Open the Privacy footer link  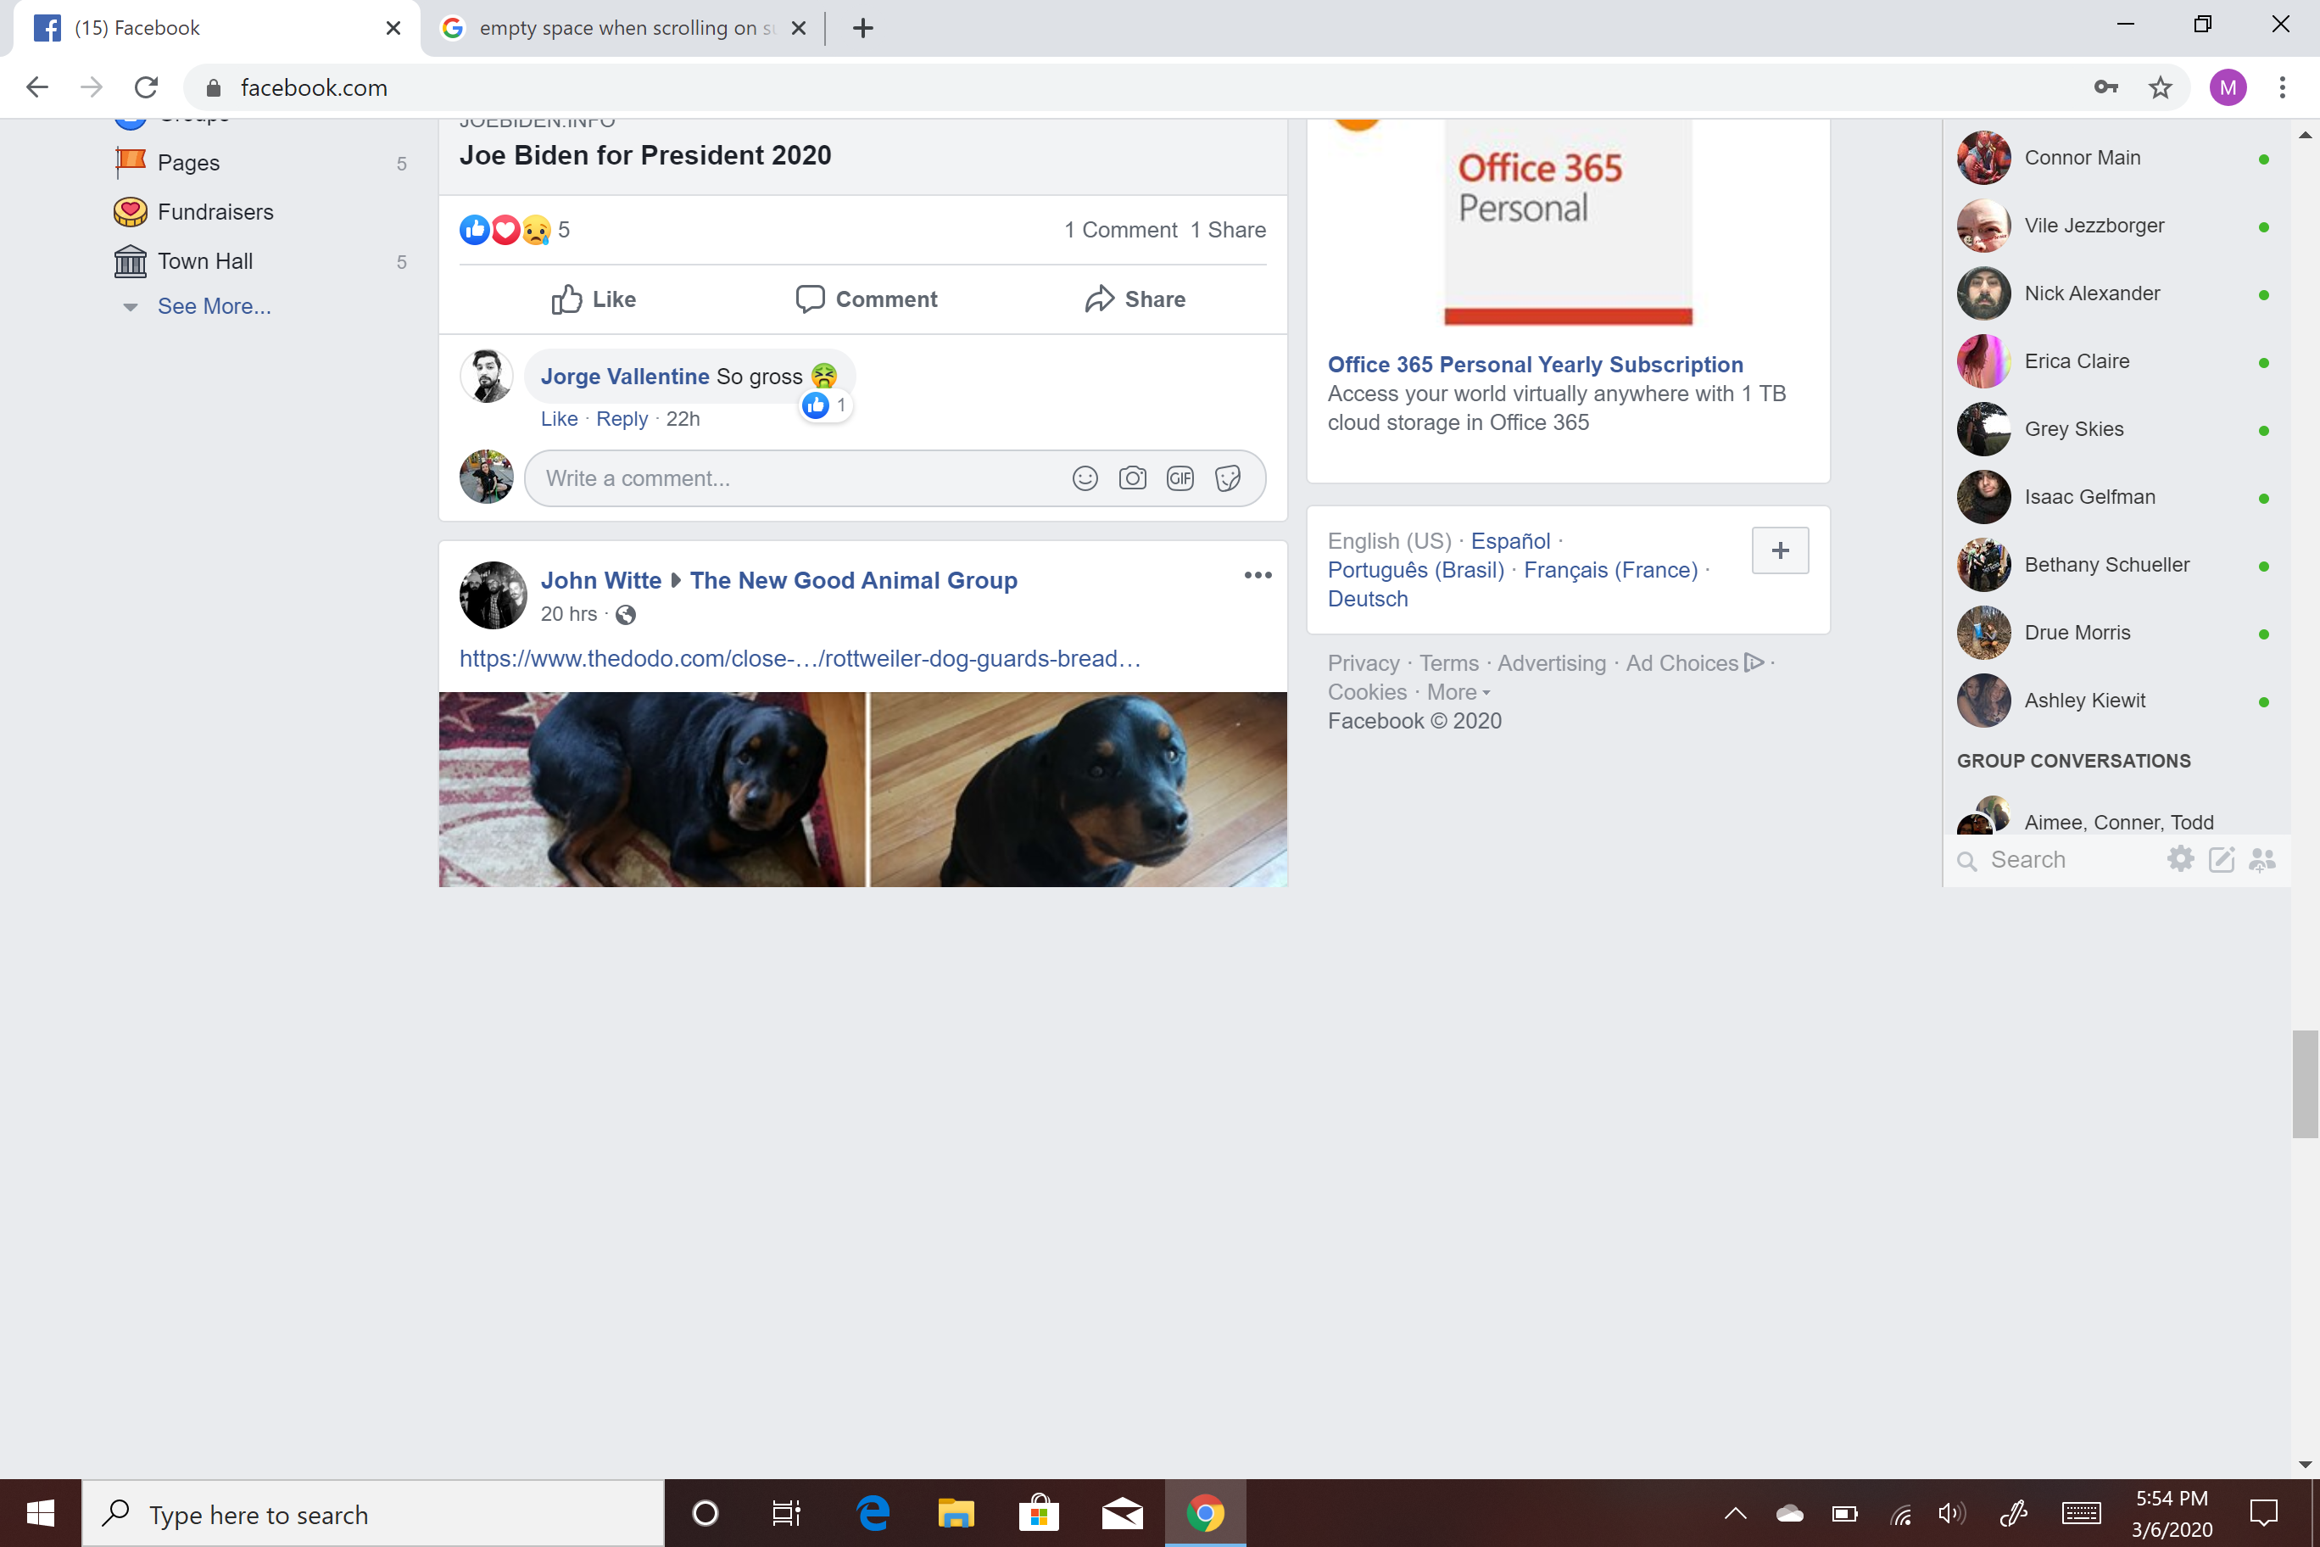[x=1364, y=663]
